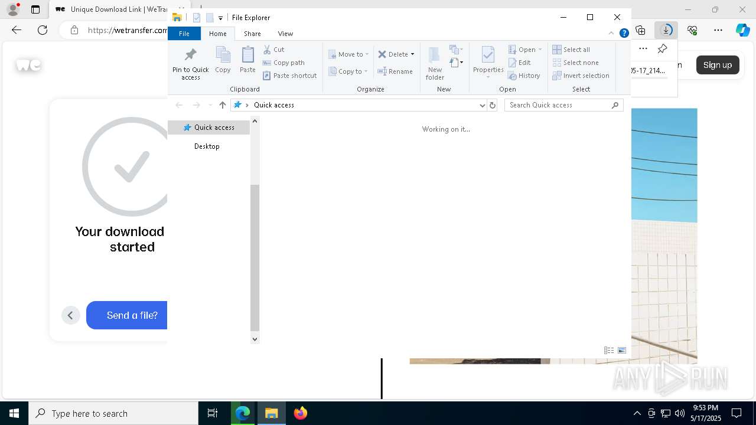Click navigation pane scroll up arrow
Viewport: 756px width, 425px height.
(255, 121)
